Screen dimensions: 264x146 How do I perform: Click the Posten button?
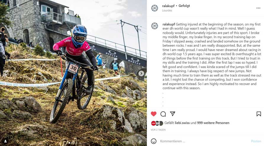pyautogui.click(x=256, y=141)
